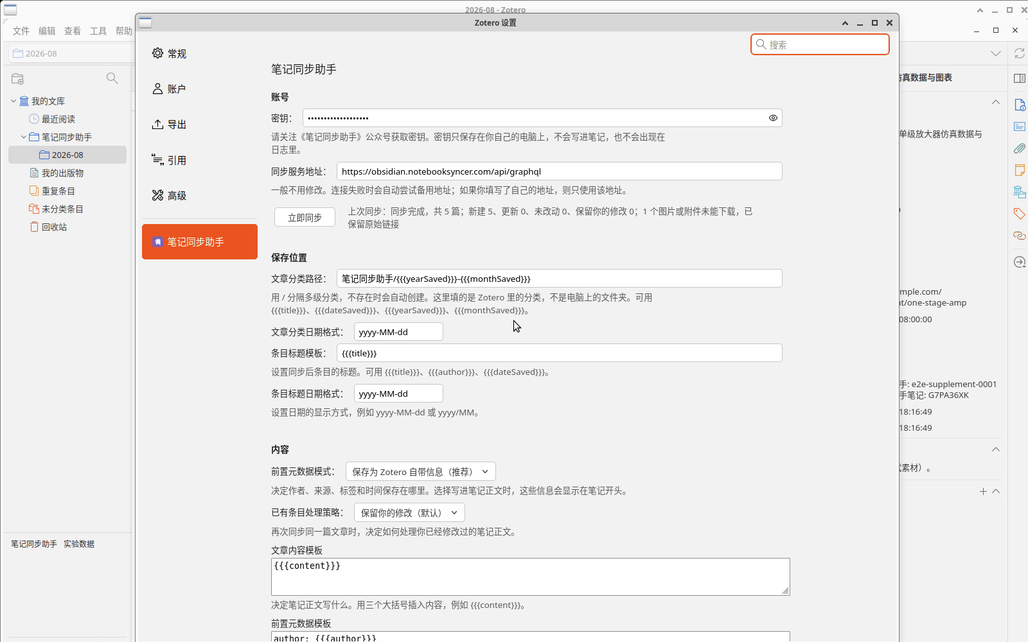Open the 查看 menu in Zotero

coord(73,31)
